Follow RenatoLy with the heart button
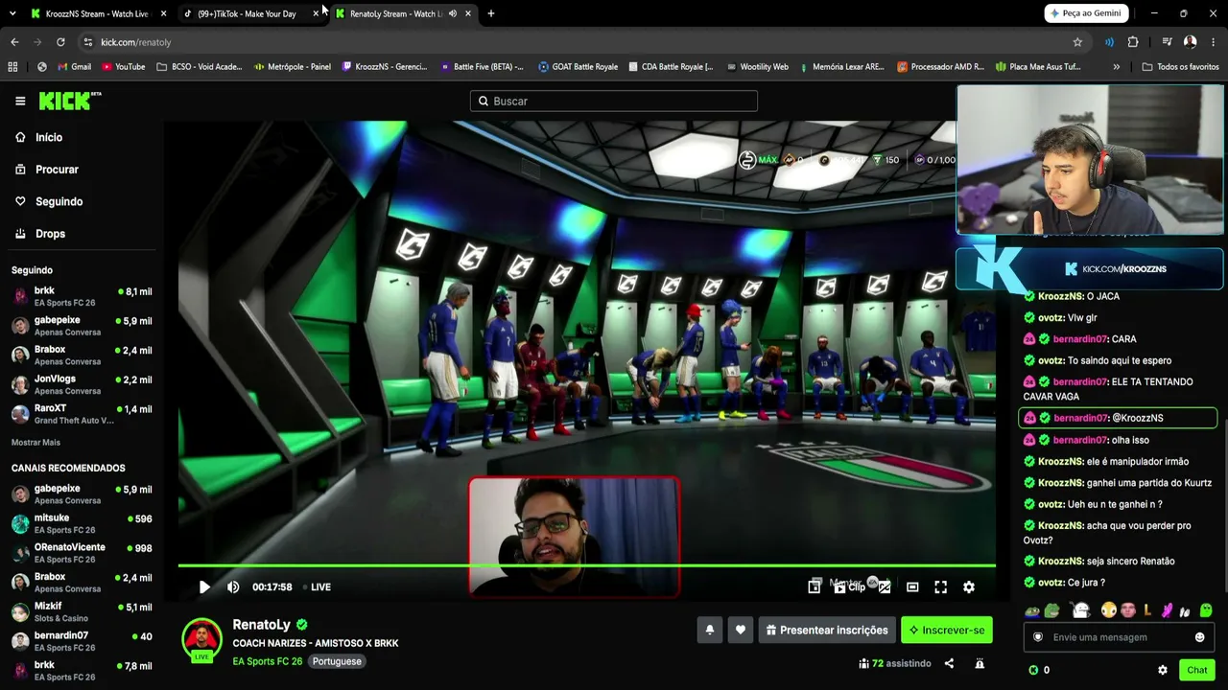The image size is (1228, 690). (740, 630)
